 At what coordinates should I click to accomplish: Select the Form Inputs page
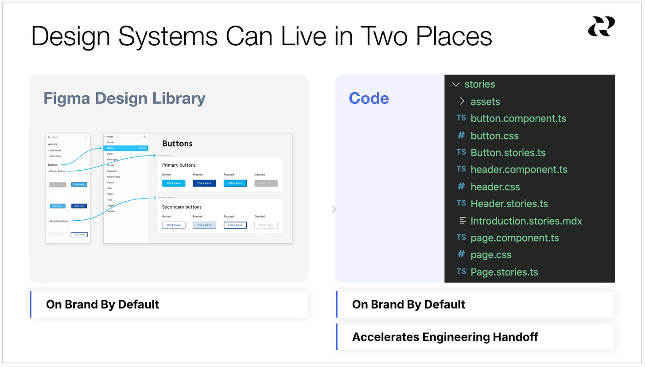pos(113,160)
